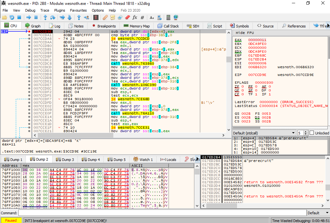Click call wesnoth.763860 instruction
This screenshot has width=330, height=223.
pos(133,64)
